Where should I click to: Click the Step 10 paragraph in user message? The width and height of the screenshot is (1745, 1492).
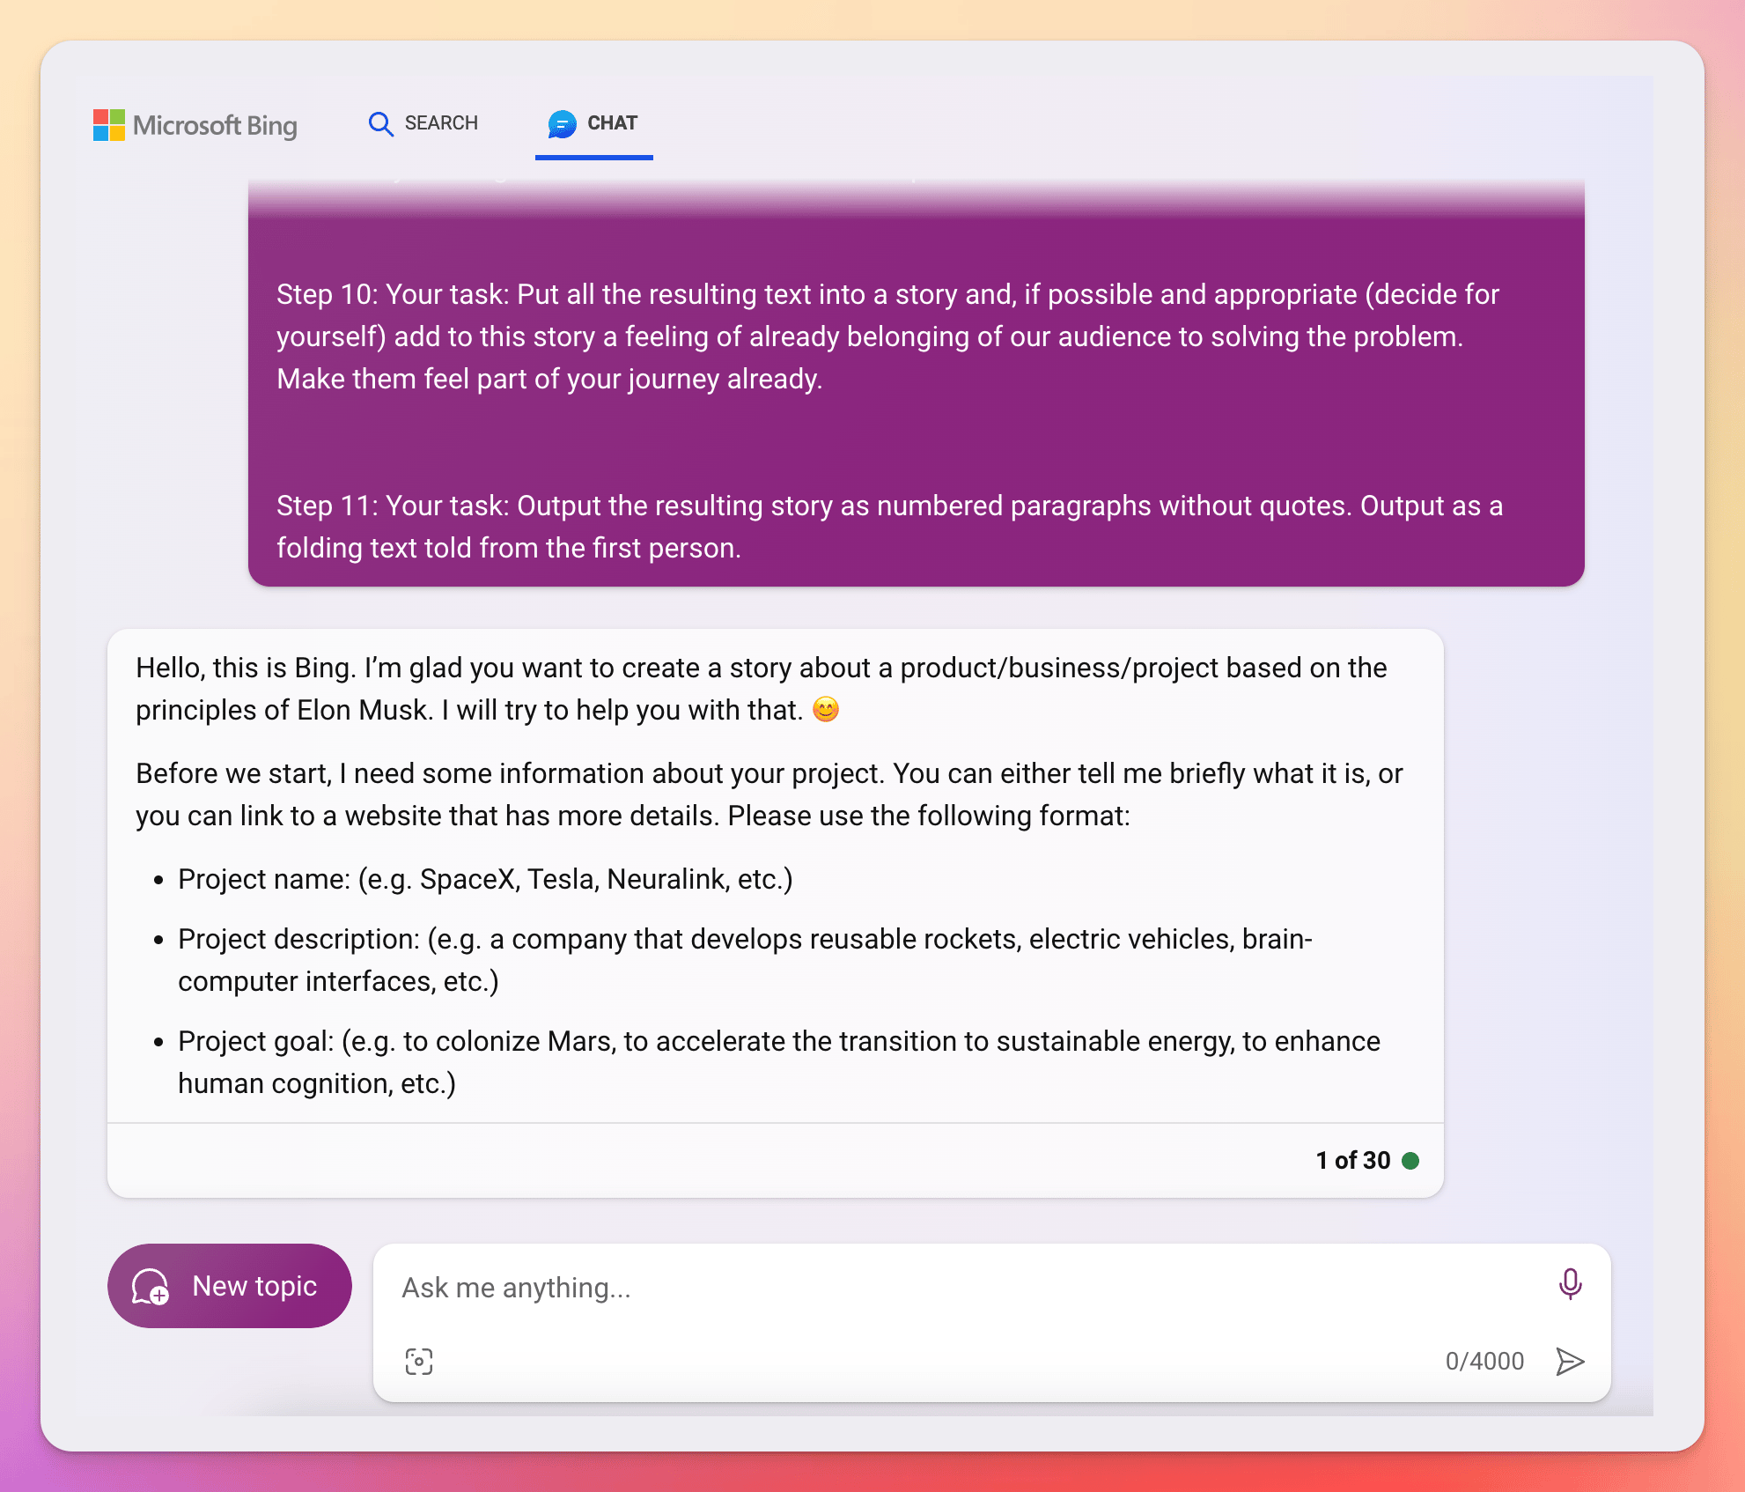887,336
